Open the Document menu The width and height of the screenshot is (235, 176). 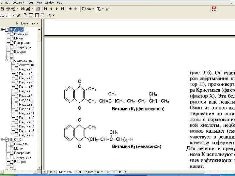tap(19, 3)
